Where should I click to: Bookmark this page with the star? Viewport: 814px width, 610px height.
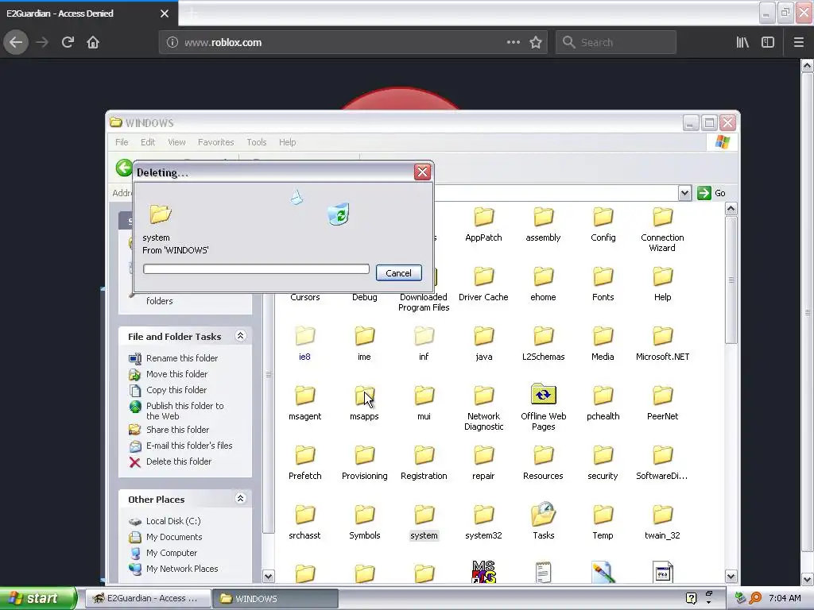pos(536,43)
